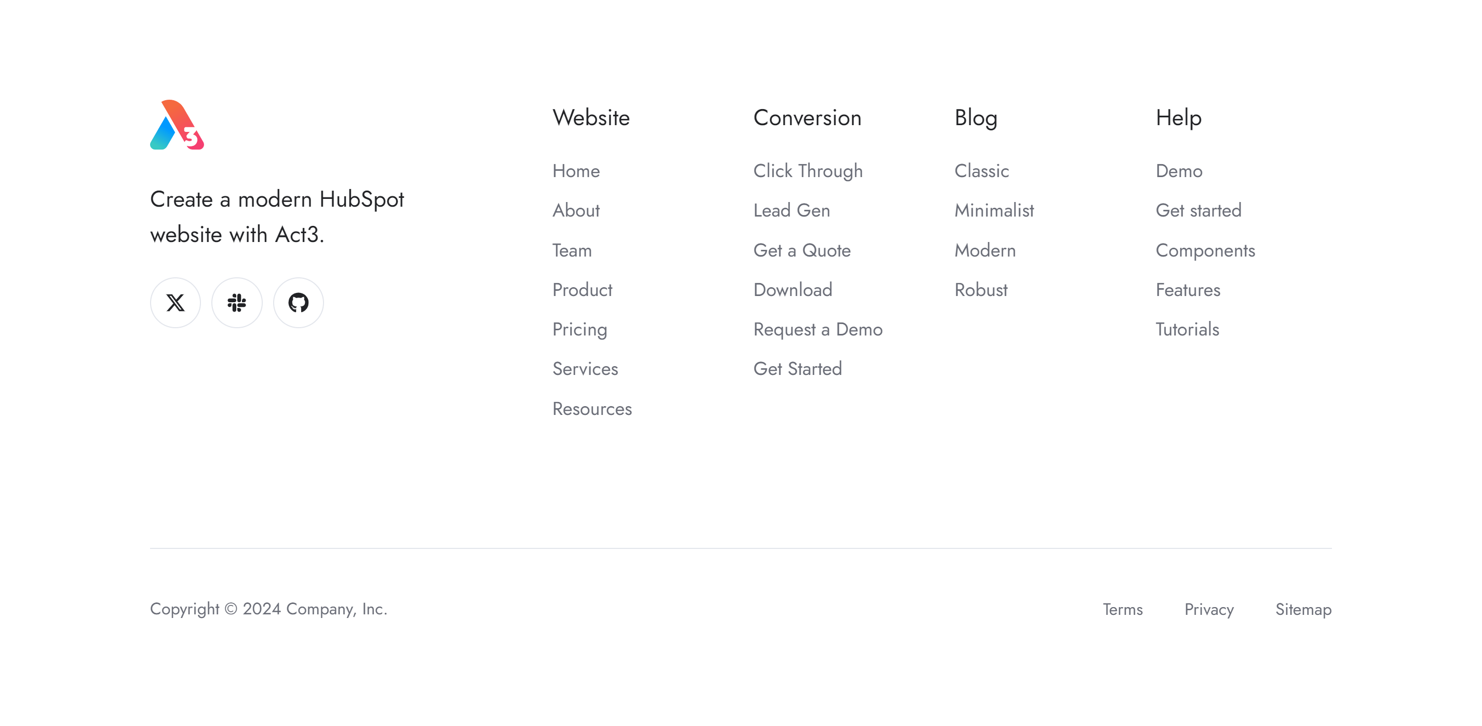1482x726 pixels.
Task: Open the Pricing page link
Action: (x=580, y=330)
